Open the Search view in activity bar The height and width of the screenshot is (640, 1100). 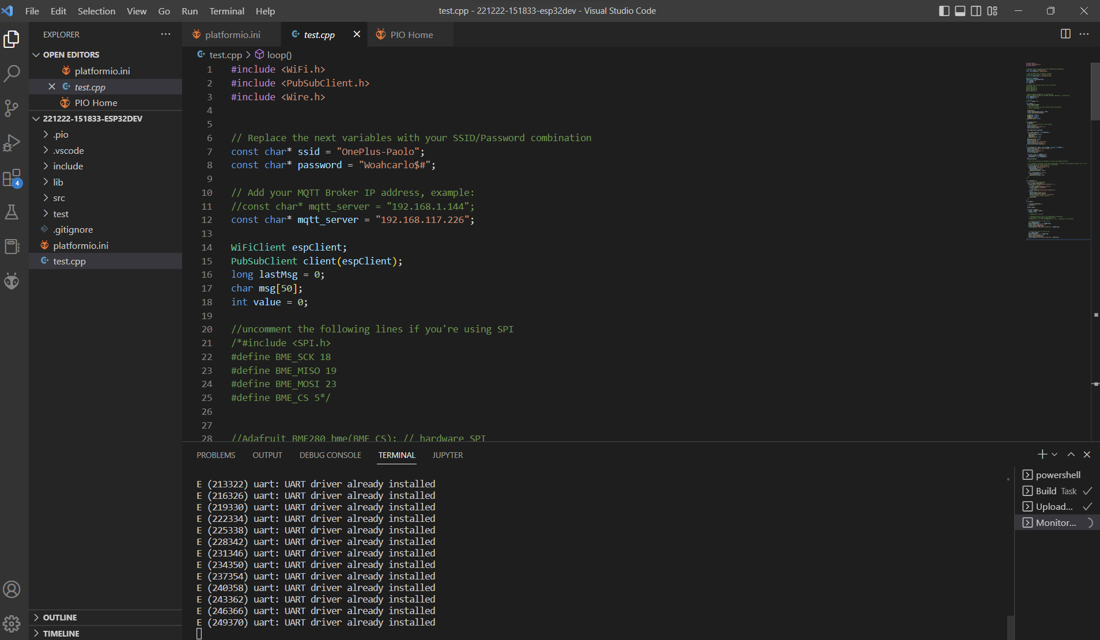12,73
